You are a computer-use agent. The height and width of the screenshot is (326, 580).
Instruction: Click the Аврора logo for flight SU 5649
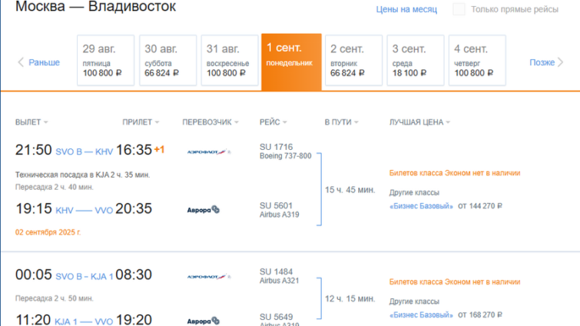203,321
